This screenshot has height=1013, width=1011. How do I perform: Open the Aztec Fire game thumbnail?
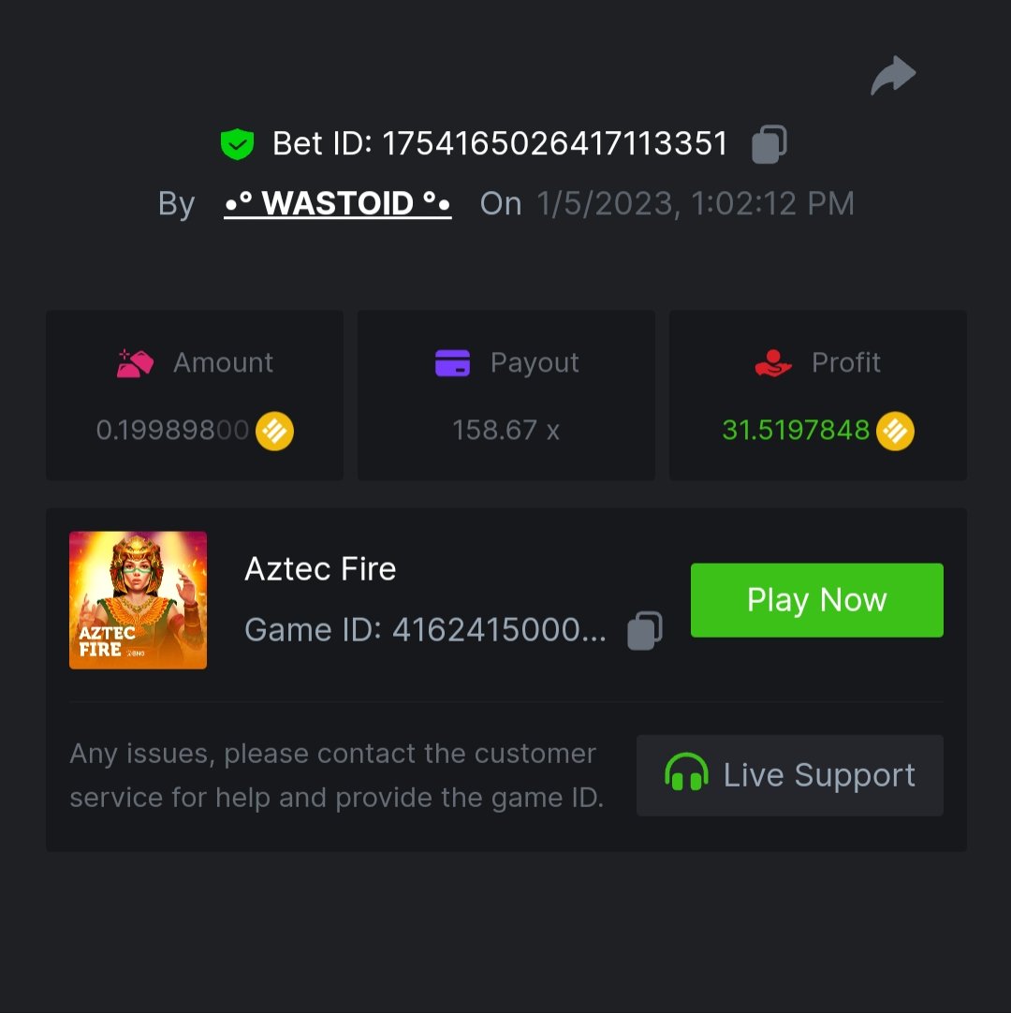click(x=138, y=600)
